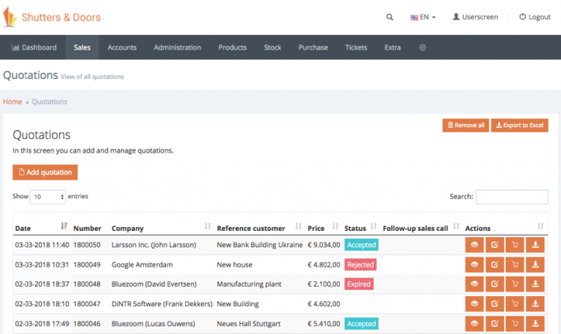The image size is (561, 334).
Task: Click cart icon for quotation 1800046
Action: pos(515,324)
